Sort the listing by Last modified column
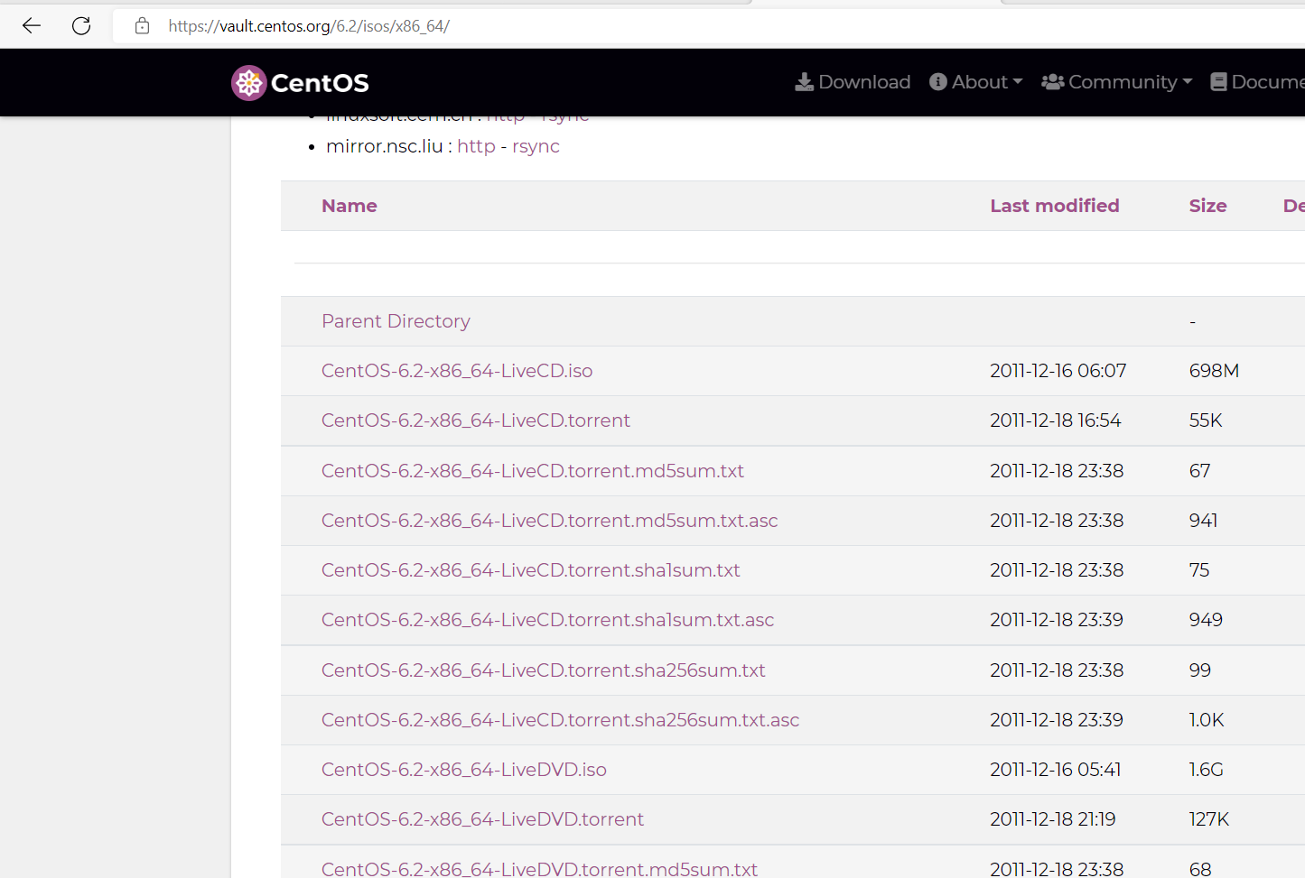The height and width of the screenshot is (878, 1305). tap(1055, 206)
